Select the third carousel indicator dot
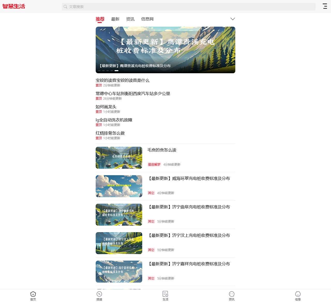The image size is (331, 302). (107, 70)
